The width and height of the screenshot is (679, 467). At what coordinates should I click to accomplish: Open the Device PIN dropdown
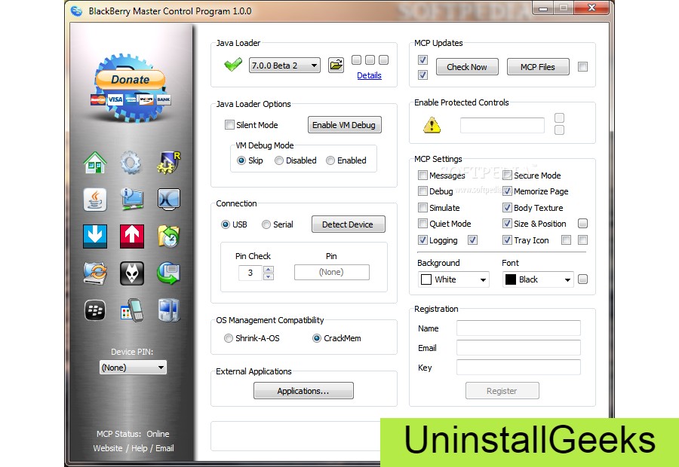(133, 368)
